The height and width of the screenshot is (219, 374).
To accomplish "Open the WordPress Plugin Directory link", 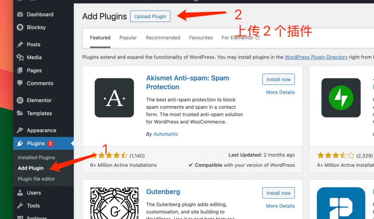I will pyautogui.click(x=316, y=57).
